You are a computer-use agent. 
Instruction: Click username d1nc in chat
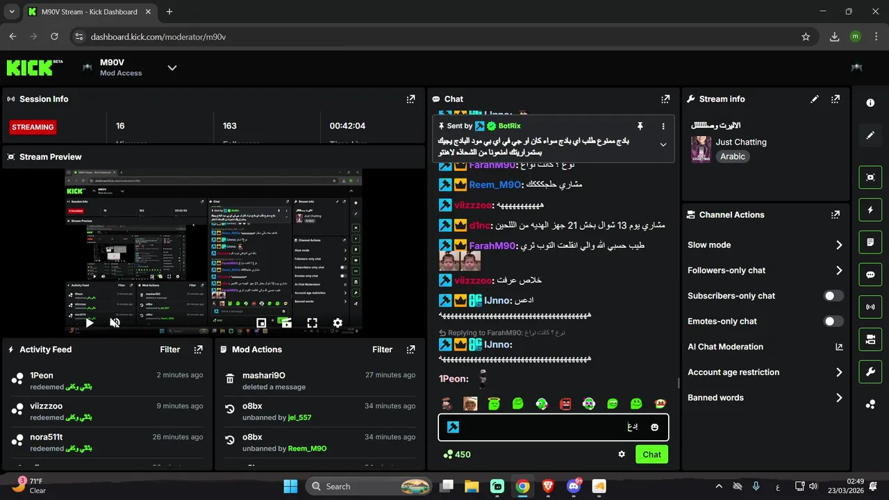point(480,226)
